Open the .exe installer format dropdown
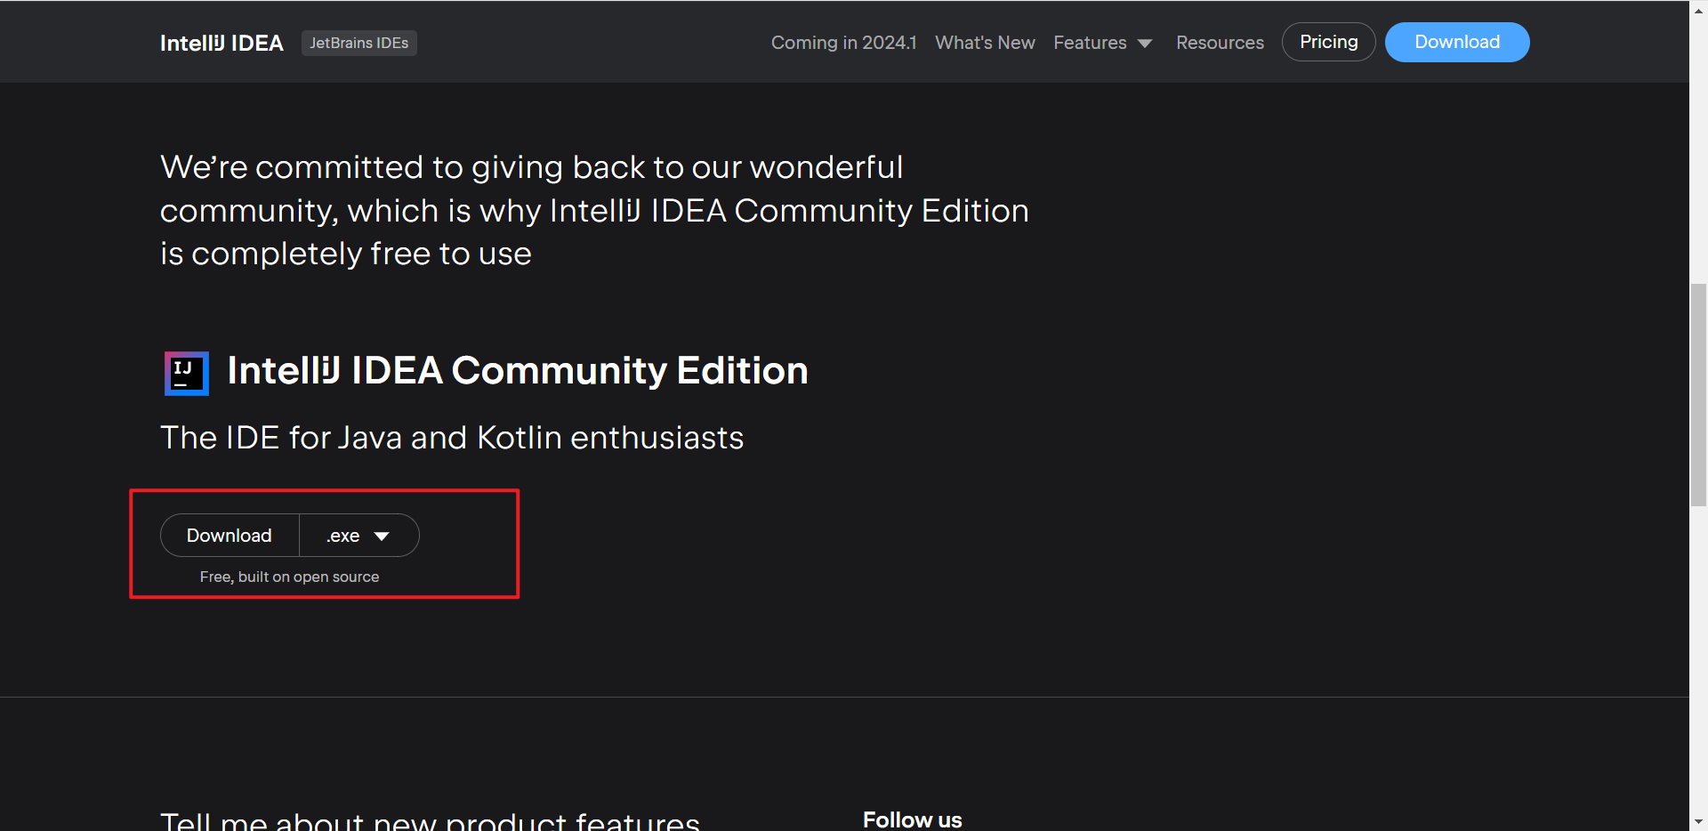 click(359, 535)
